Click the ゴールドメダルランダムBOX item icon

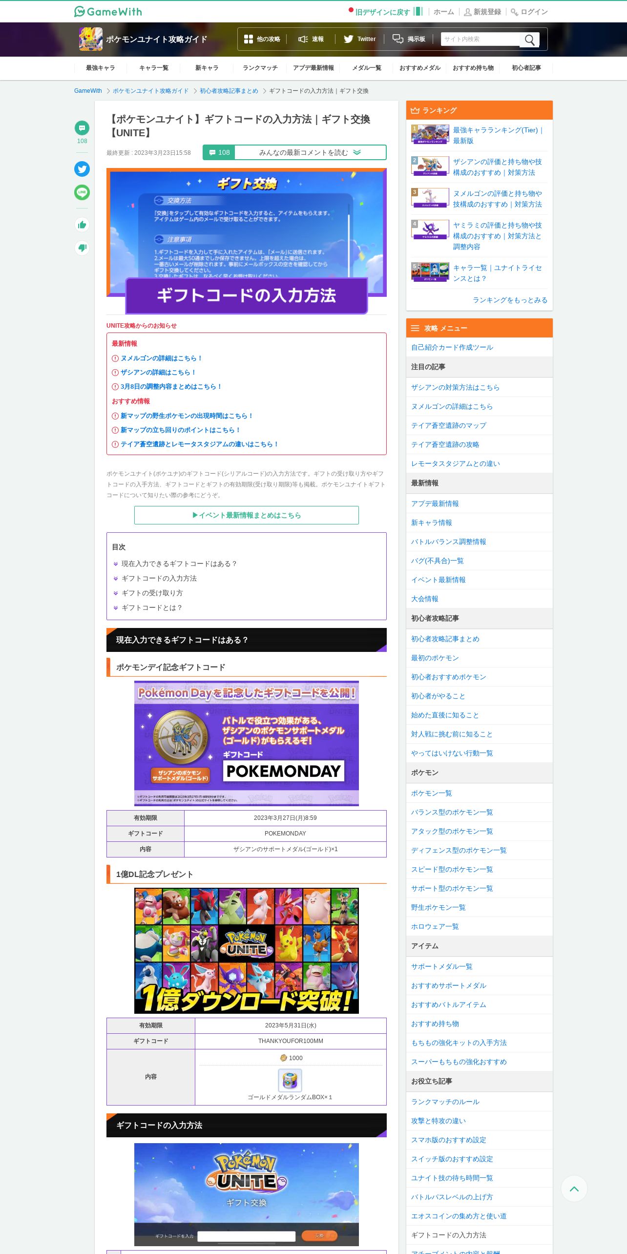point(290,1080)
